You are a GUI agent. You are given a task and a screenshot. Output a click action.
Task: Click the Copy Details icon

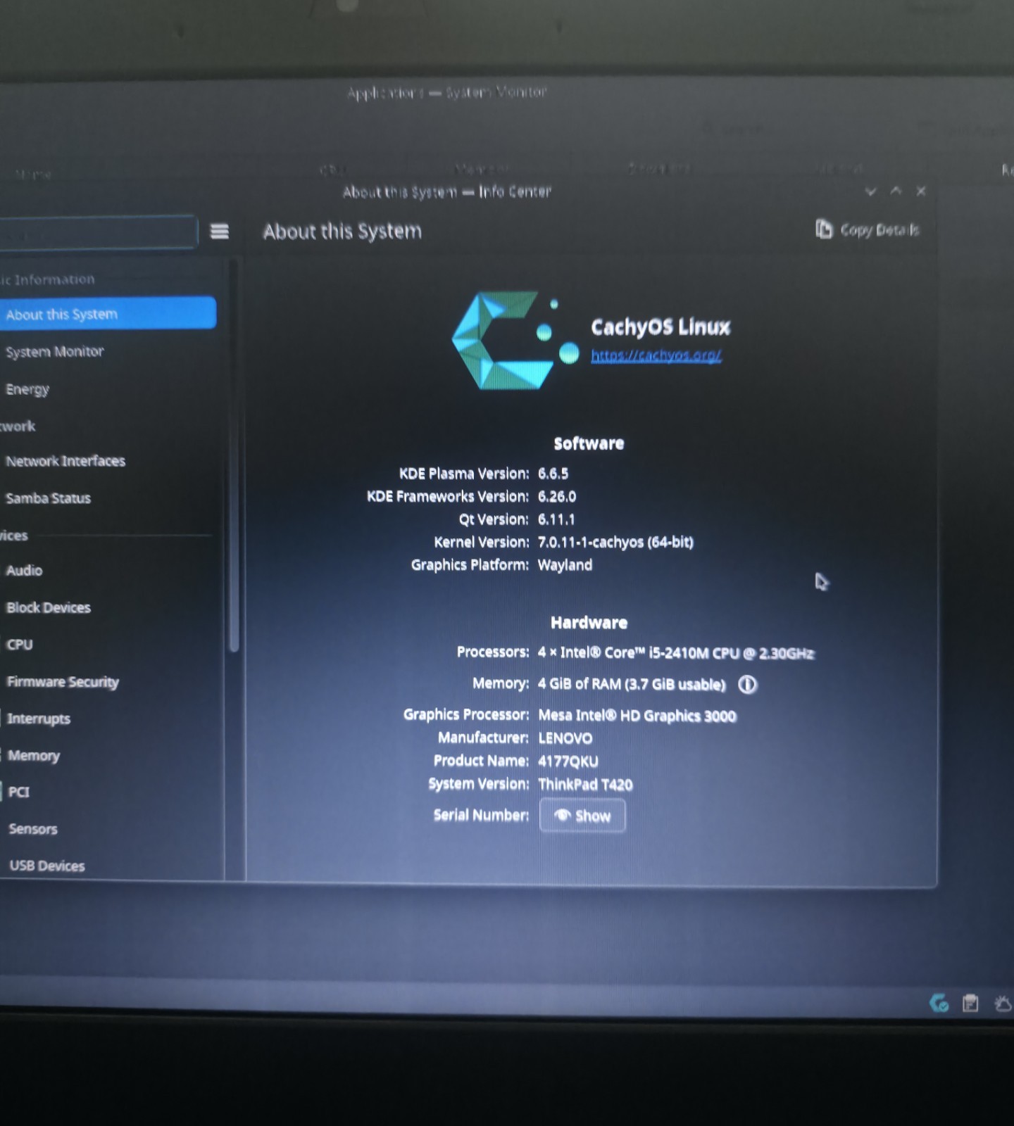[823, 229]
